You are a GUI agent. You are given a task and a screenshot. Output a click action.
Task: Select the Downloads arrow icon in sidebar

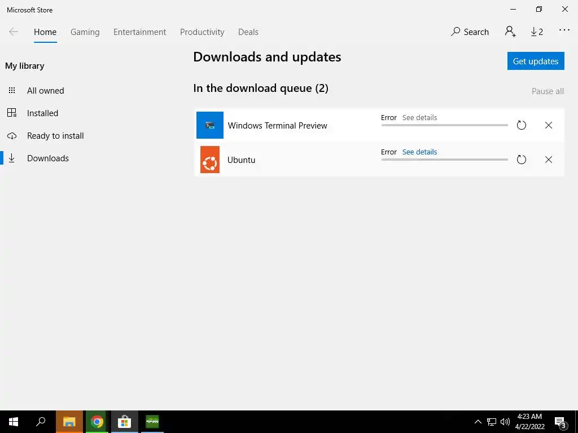click(x=12, y=158)
